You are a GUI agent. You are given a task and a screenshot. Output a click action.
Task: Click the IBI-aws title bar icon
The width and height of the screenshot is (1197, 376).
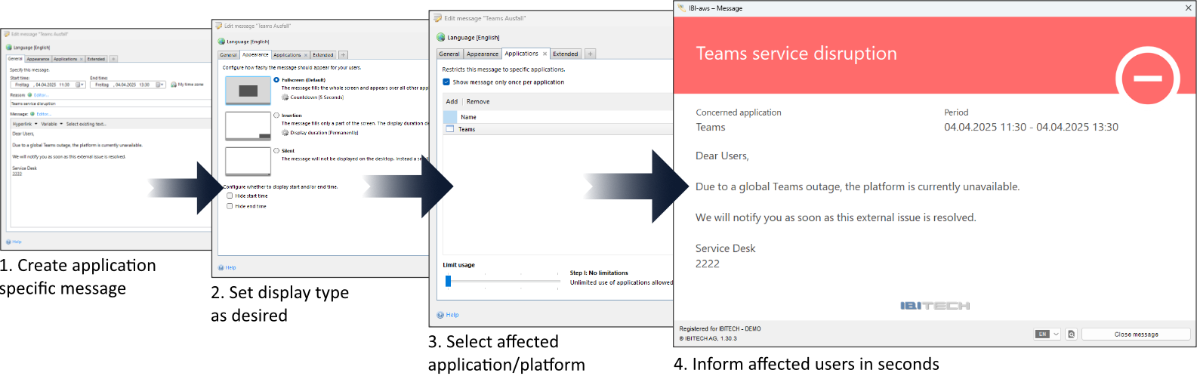[682, 8]
